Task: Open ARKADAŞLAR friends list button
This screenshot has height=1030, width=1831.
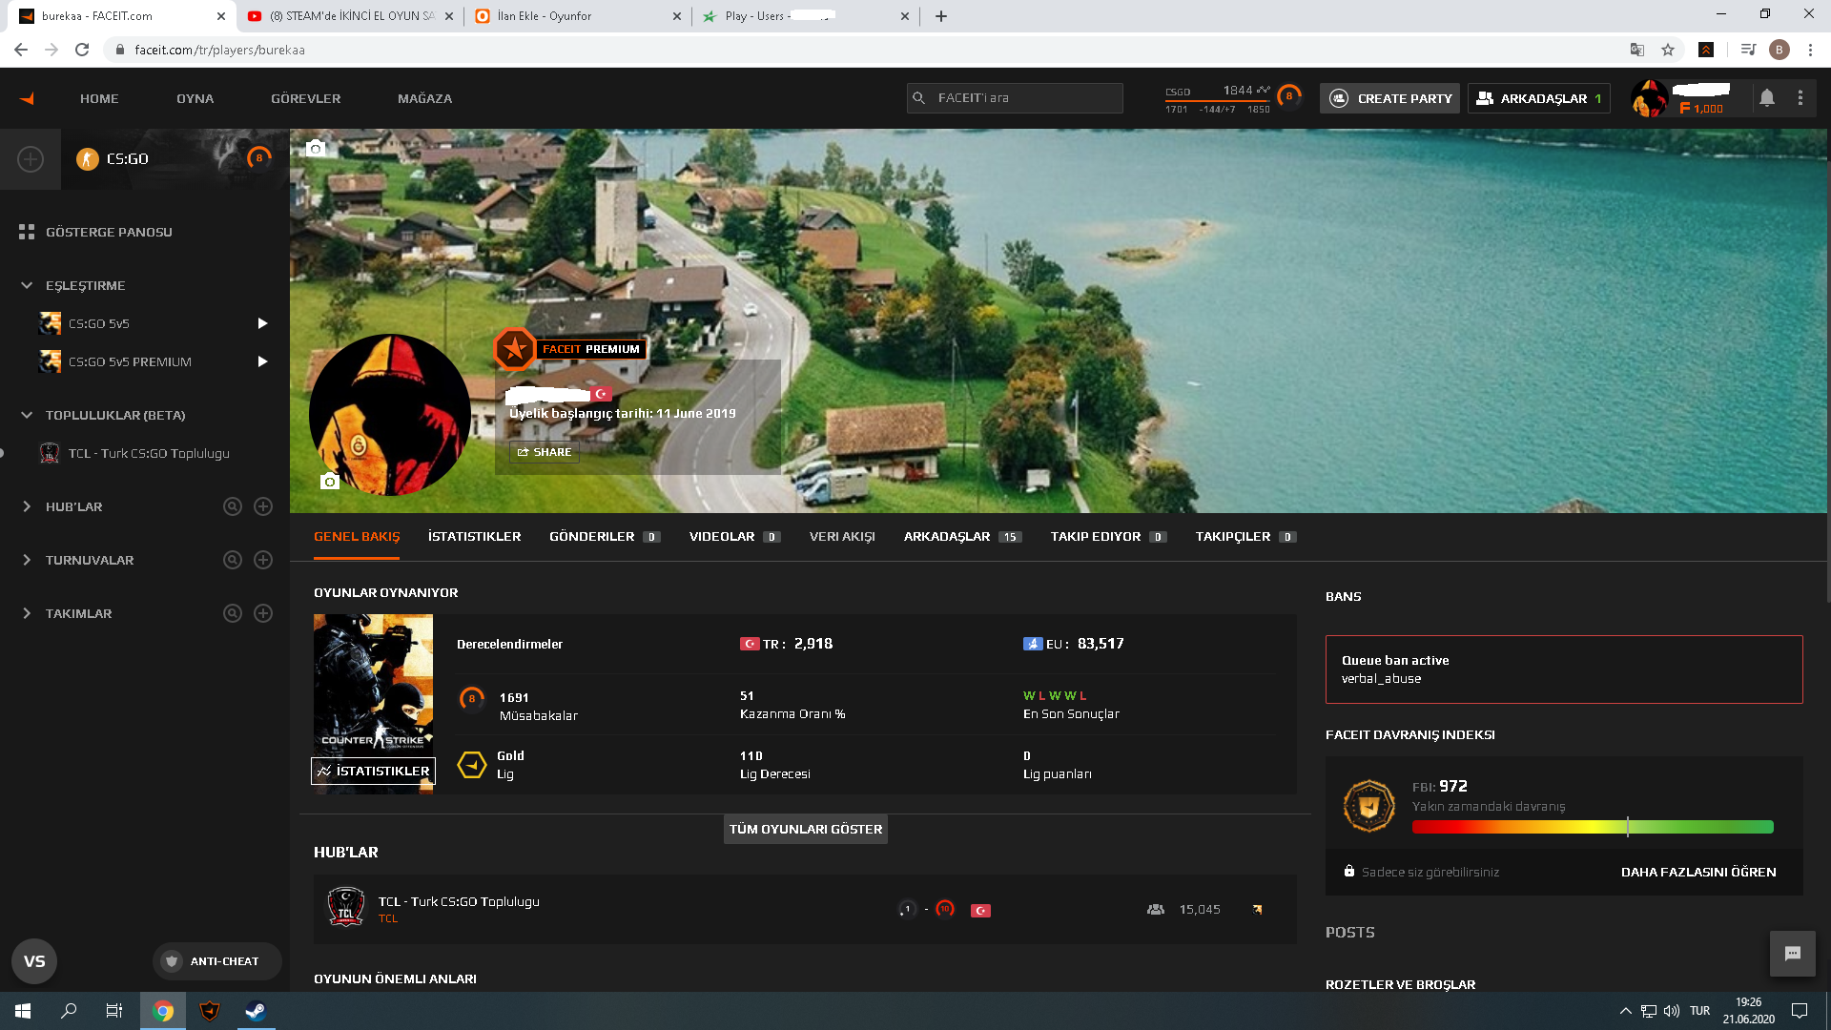Action: pos(1538,98)
